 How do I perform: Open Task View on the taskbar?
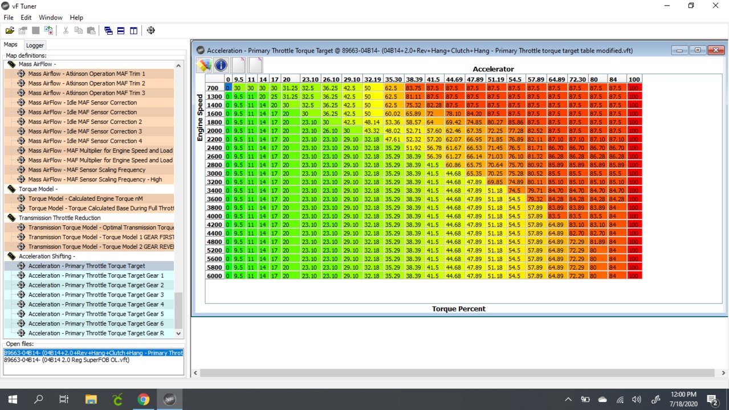point(64,399)
